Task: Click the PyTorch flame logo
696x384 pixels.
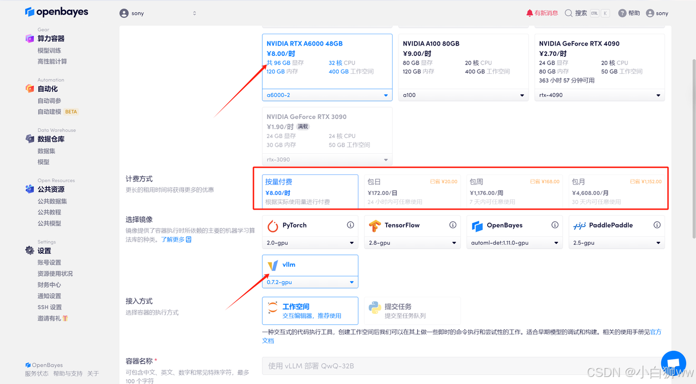Action: pyautogui.click(x=272, y=225)
